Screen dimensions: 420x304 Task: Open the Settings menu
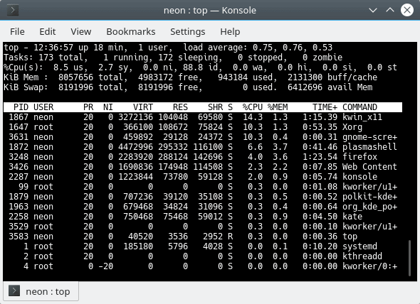[187, 31]
